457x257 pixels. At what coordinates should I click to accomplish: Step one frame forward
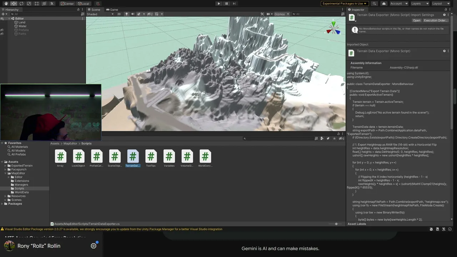point(234,4)
